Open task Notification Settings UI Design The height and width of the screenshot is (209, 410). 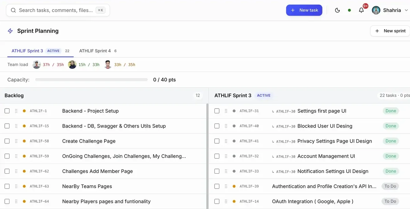(333, 171)
